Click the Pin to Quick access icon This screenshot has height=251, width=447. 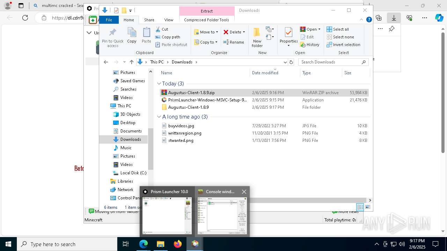coord(112,33)
